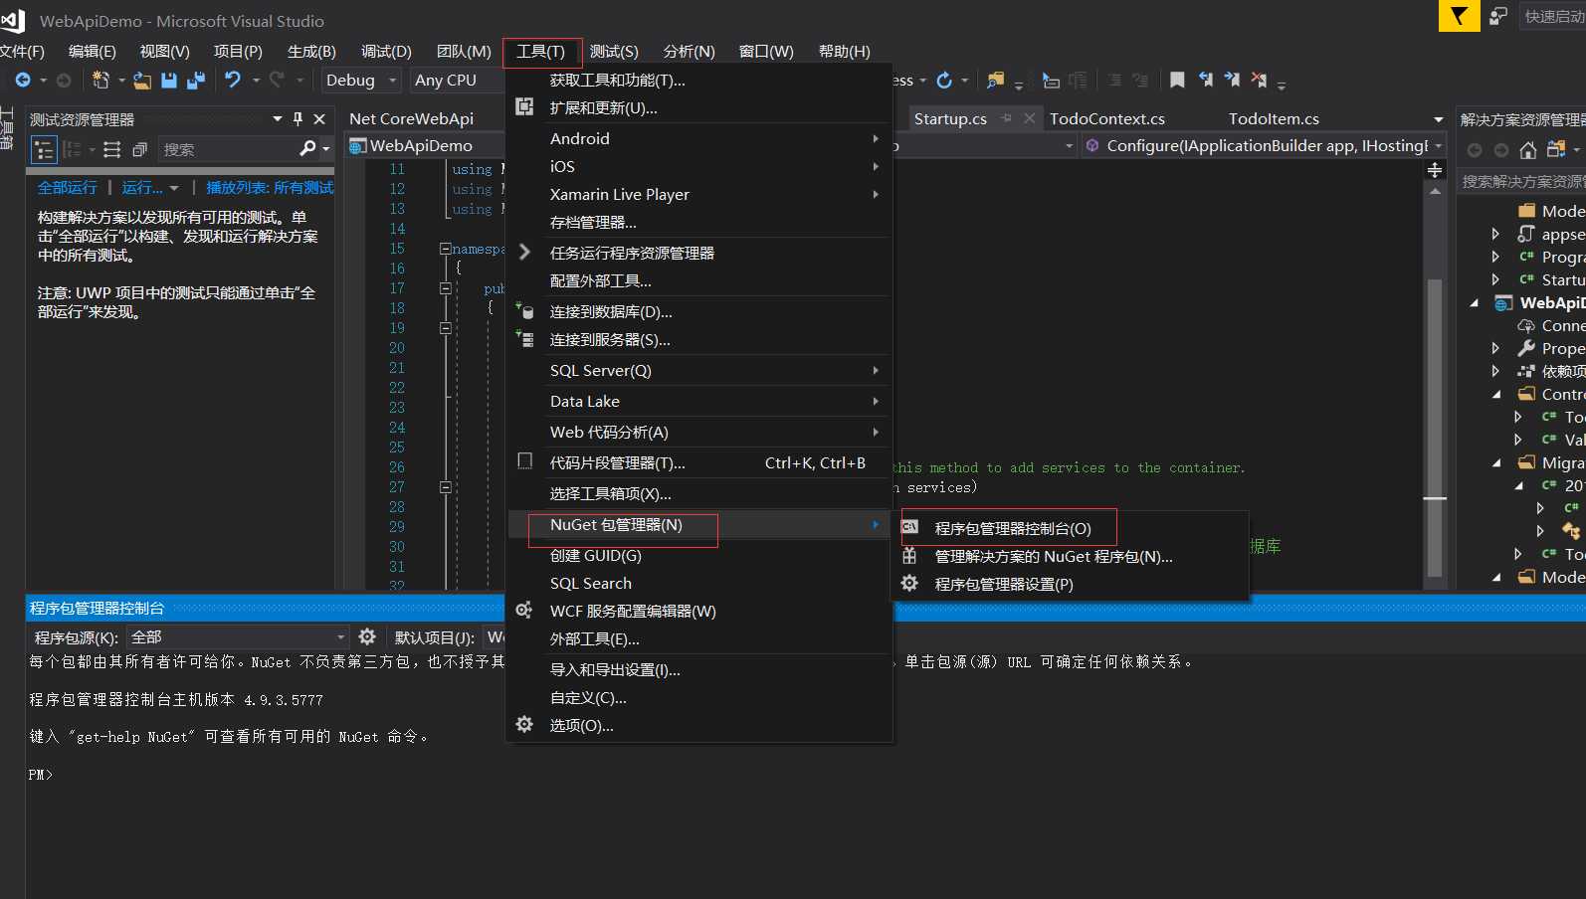Image resolution: width=1586 pixels, height=899 pixels.
Task: Click the test group-by icon
Action: (x=72, y=149)
